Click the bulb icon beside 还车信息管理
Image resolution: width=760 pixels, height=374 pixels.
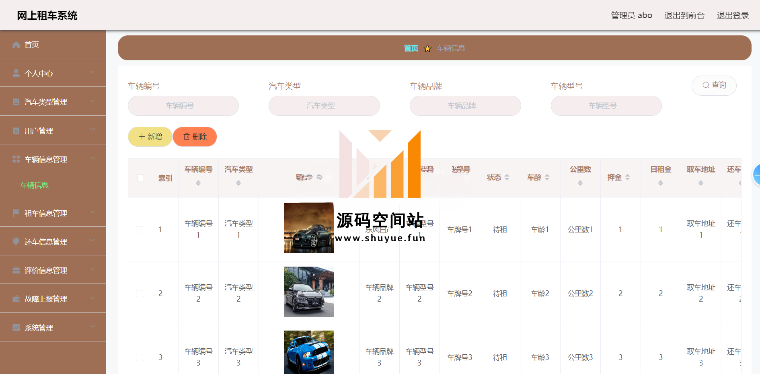pyautogui.click(x=16, y=241)
